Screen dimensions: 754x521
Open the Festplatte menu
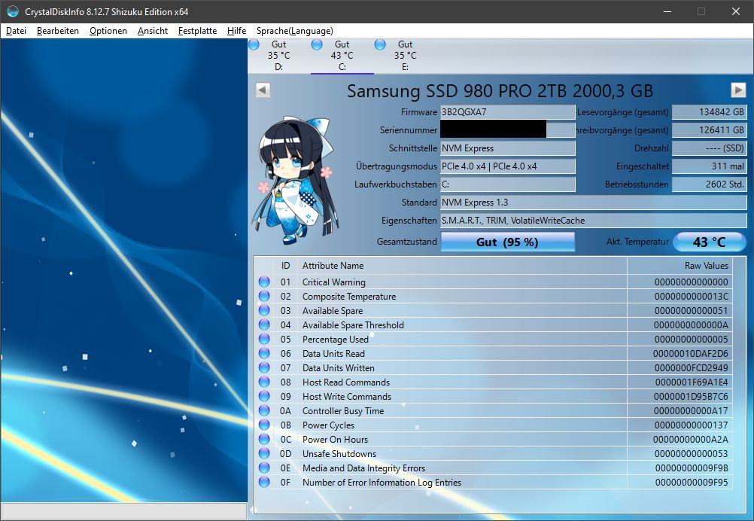point(197,31)
